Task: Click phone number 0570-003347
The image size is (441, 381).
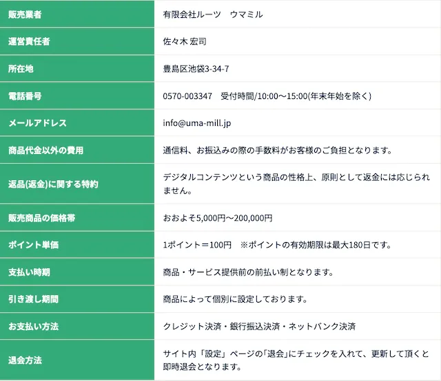Action: click(x=187, y=96)
